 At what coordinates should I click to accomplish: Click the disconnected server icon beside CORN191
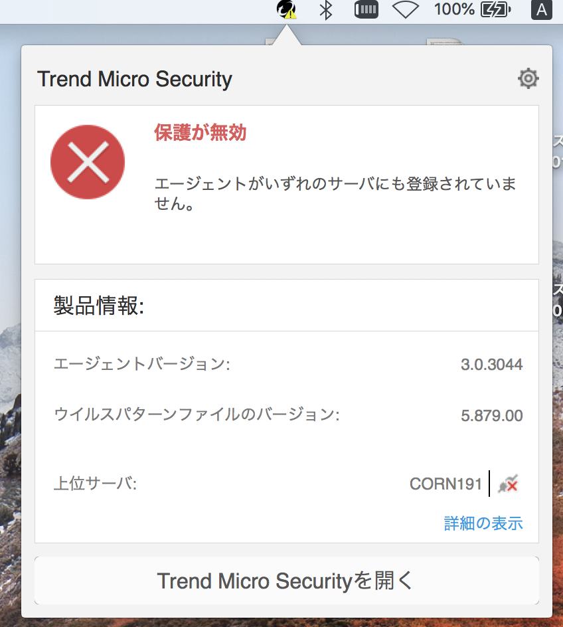(507, 484)
